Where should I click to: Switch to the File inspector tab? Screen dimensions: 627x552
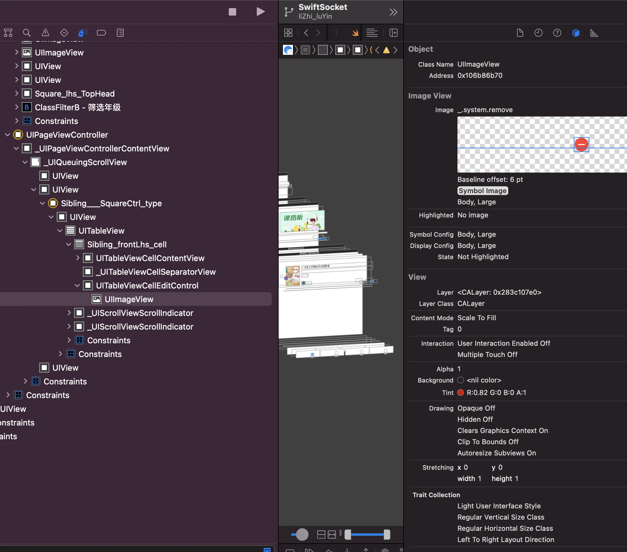(x=520, y=33)
